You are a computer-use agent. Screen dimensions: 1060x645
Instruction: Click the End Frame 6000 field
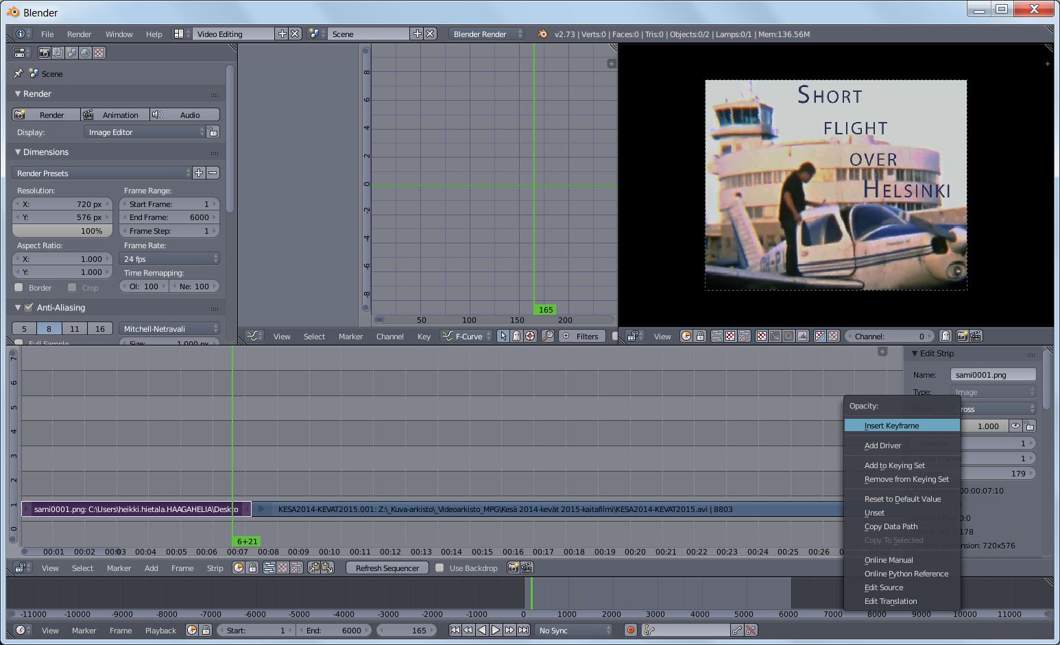169,217
